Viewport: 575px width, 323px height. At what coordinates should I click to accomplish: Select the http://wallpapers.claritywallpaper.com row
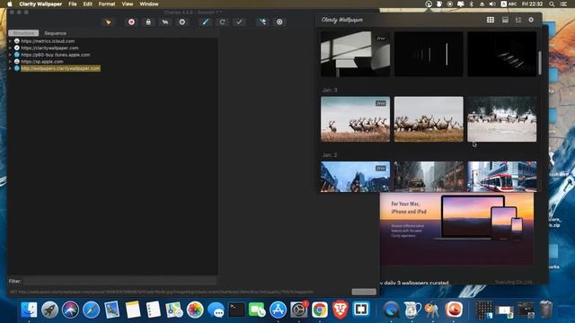60,68
